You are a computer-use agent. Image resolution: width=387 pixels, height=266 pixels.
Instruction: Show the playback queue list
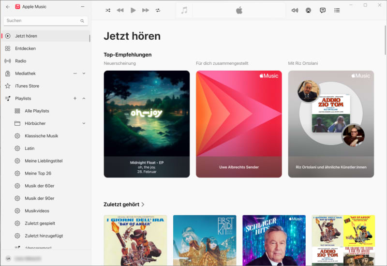[x=337, y=10]
